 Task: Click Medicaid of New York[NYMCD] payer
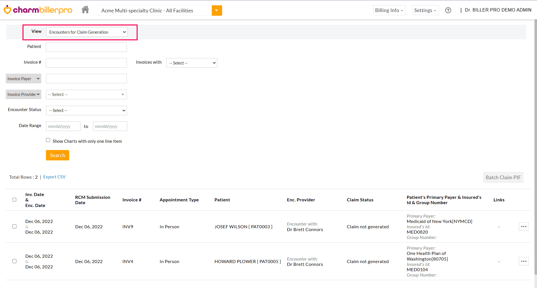coord(439,221)
